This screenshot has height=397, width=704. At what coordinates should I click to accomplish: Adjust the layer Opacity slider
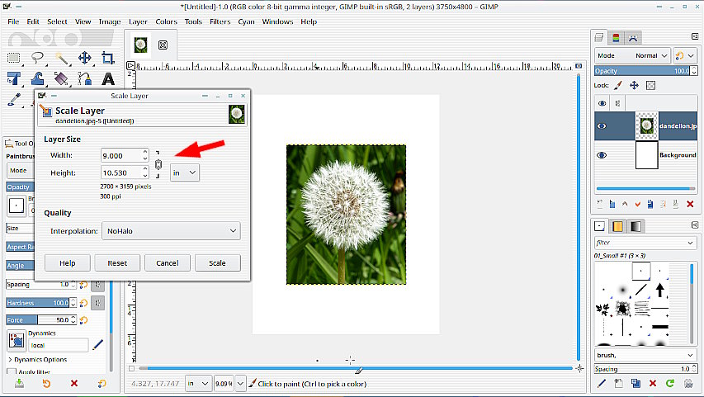641,71
